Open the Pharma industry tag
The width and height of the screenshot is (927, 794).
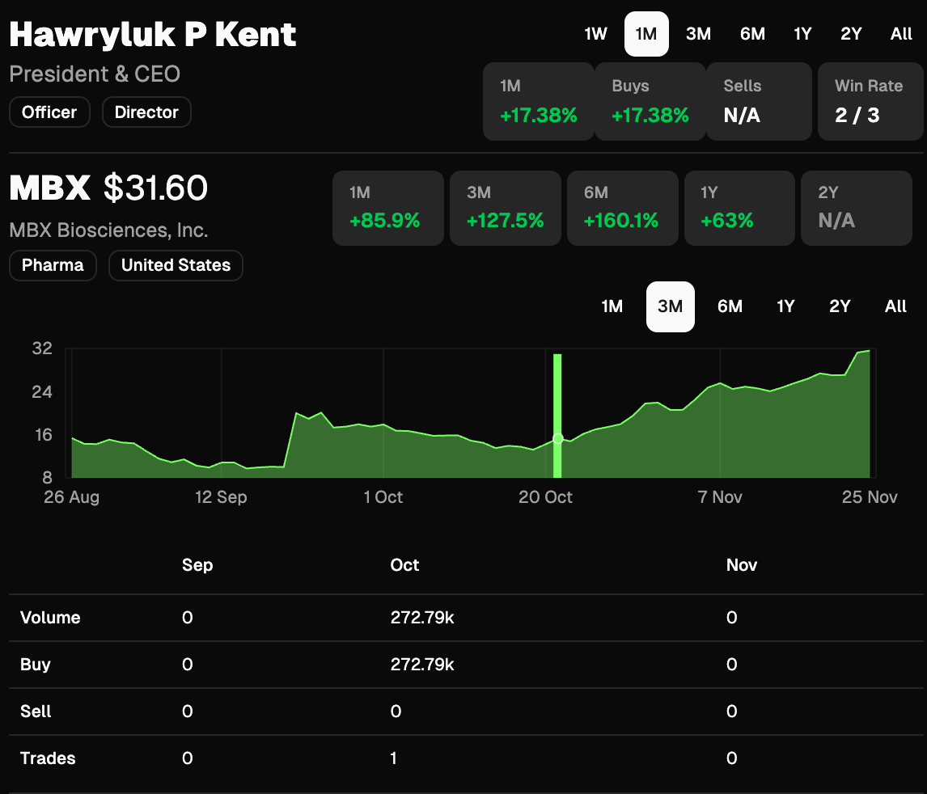53,265
